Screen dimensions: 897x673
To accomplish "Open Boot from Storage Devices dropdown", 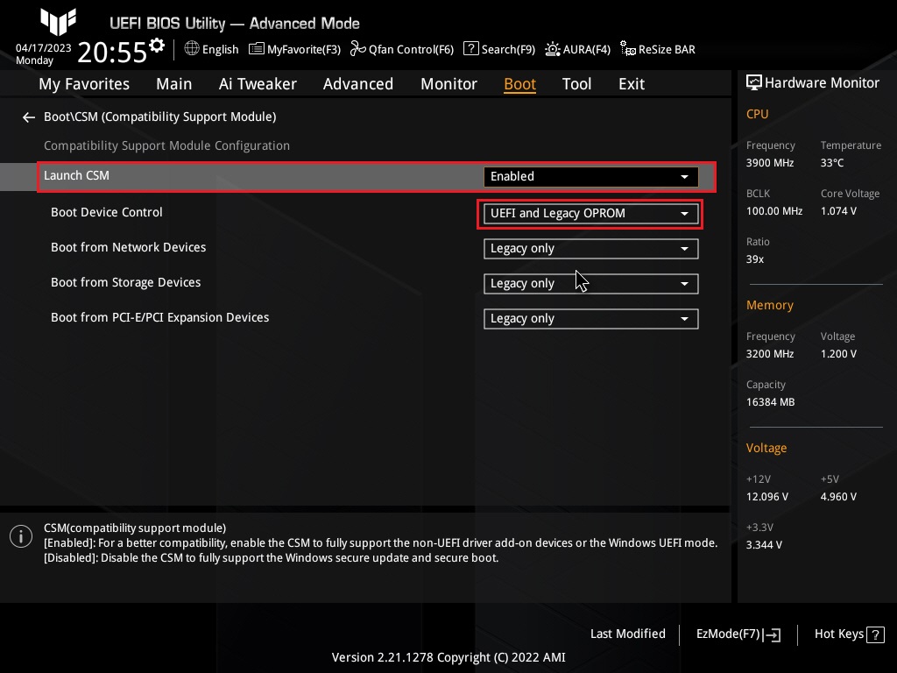I will coord(591,284).
